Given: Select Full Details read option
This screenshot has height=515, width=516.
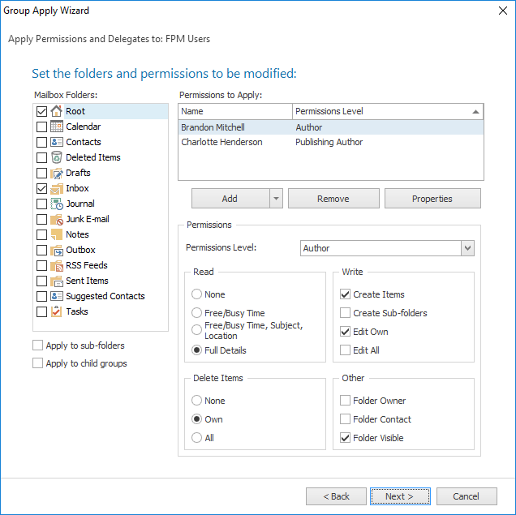Looking at the screenshot, I should pos(196,350).
